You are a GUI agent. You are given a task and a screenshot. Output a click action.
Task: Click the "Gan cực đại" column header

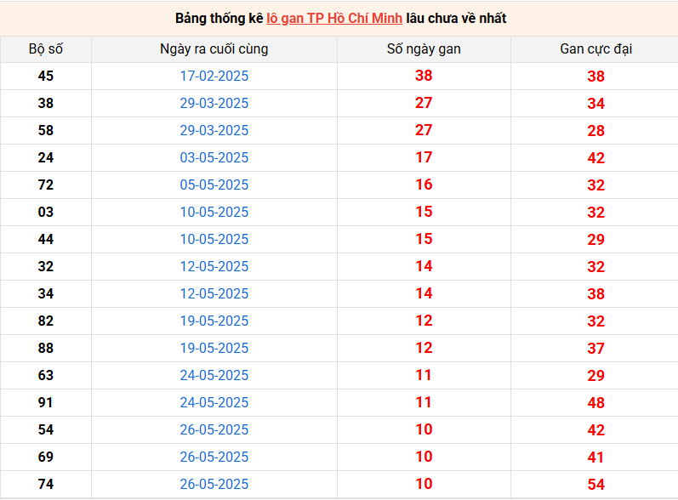pyautogui.click(x=595, y=48)
